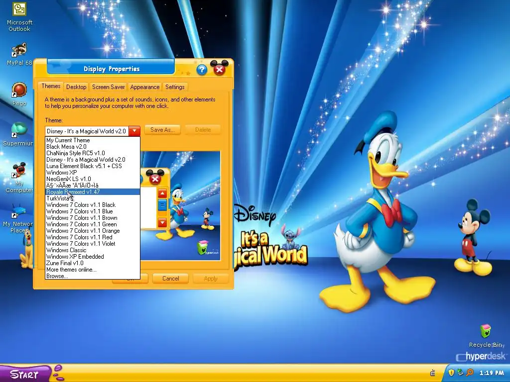The width and height of the screenshot is (510, 382).
Task: Switch to the Screen Saver tab
Action: point(108,87)
